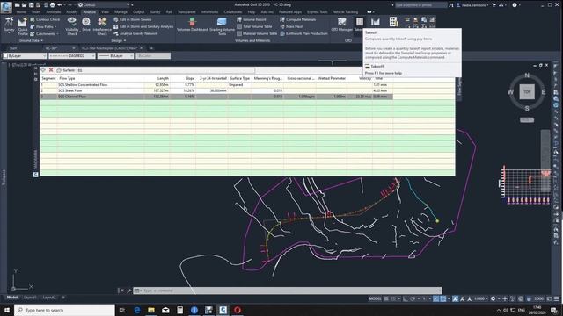This screenshot has height=316, width=563.
Task: Switch to the Output ribbon tab
Action: point(138,11)
